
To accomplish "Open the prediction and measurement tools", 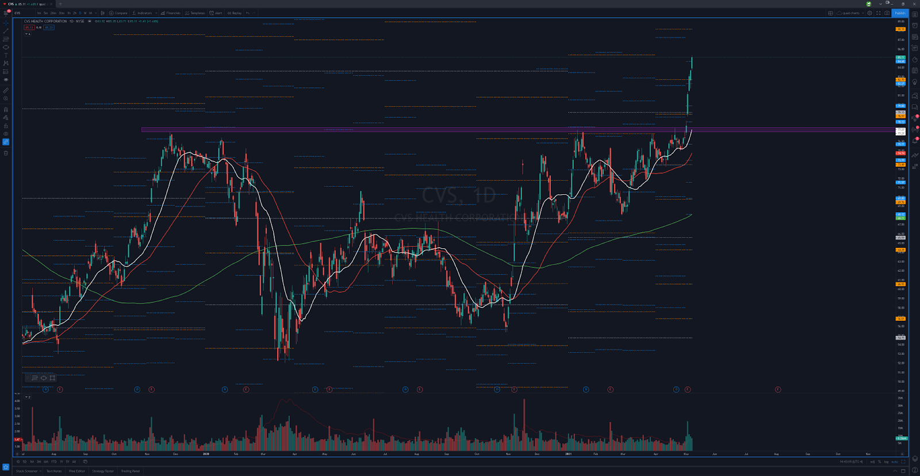I will click(x=6, y=72).
